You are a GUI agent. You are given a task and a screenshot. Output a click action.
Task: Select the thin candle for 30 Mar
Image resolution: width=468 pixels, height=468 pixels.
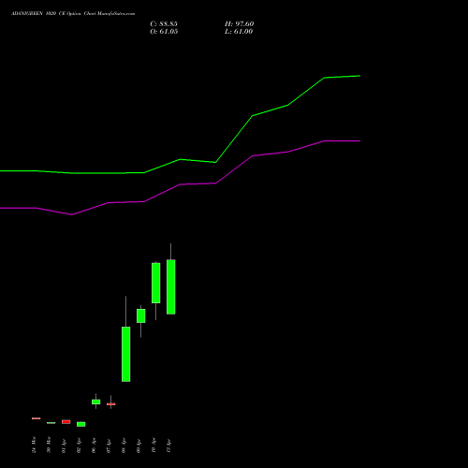click(x=51, y=423)
